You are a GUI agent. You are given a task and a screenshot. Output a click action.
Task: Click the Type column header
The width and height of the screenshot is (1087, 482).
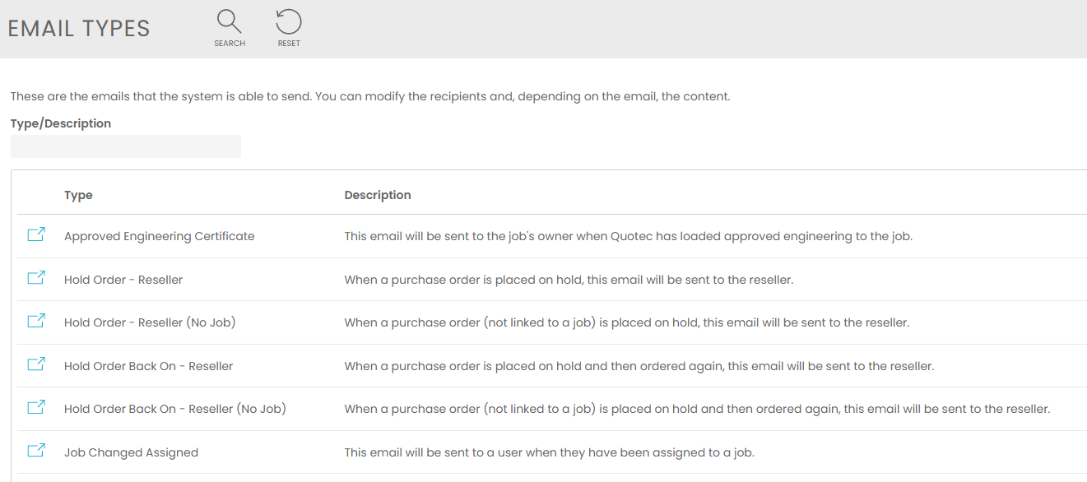(x=78, y=195)
